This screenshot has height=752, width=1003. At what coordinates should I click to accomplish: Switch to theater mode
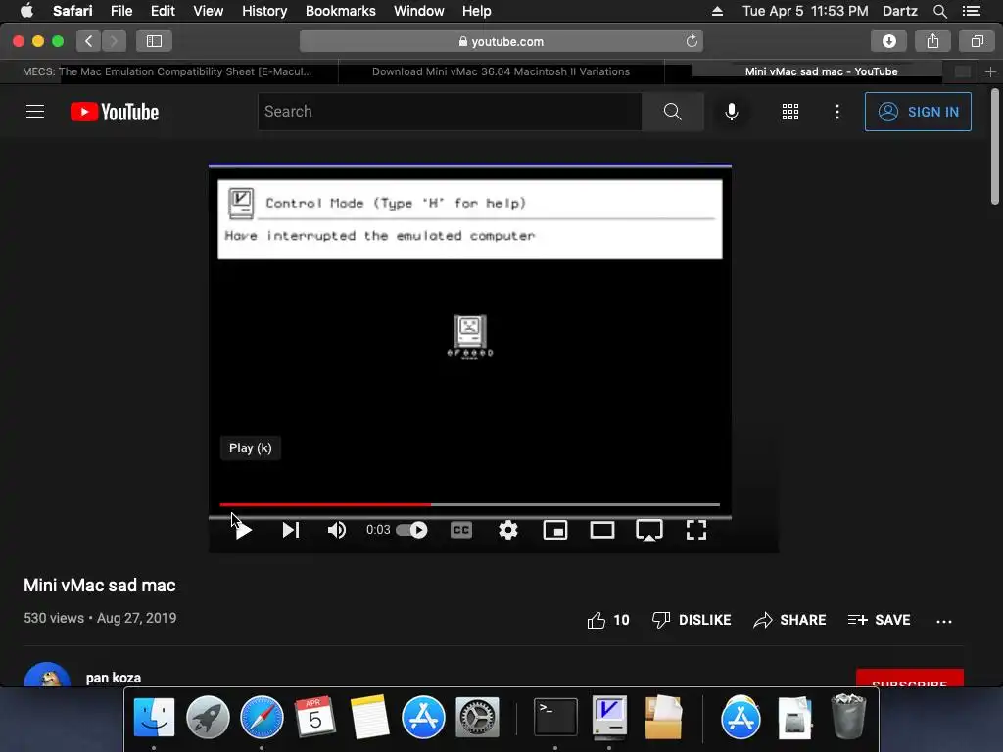602,530
